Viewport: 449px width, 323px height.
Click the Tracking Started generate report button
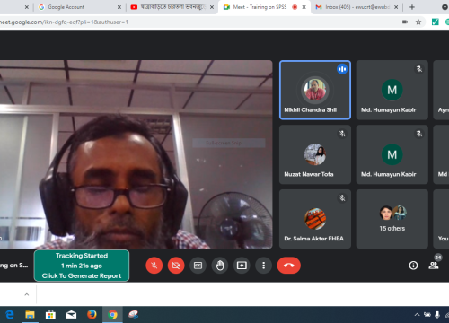tap(82, 266)
